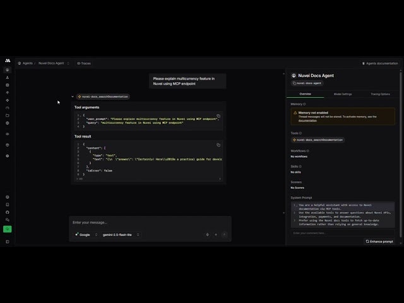Collapse the sidebar with the panel icon
The image size is (404, 303).
(x=8, y=242)
